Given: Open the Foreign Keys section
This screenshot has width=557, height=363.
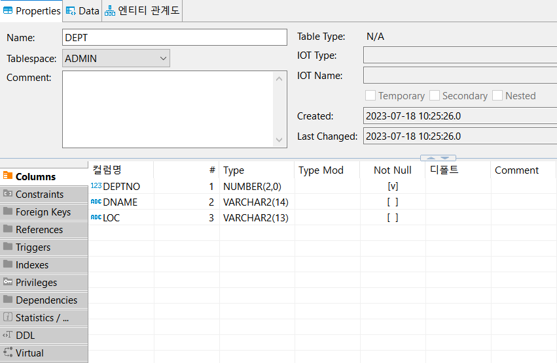Looking at the screenshot, I should [44, 212].
